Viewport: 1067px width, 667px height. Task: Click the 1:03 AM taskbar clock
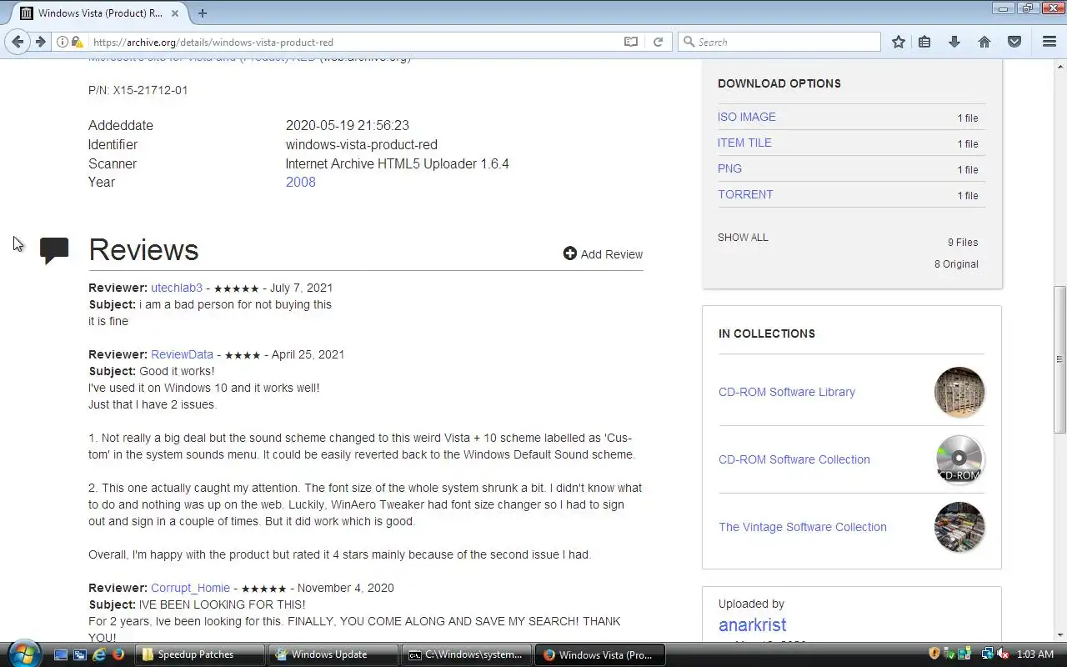pyautogui.click(x=1035, y=654)
